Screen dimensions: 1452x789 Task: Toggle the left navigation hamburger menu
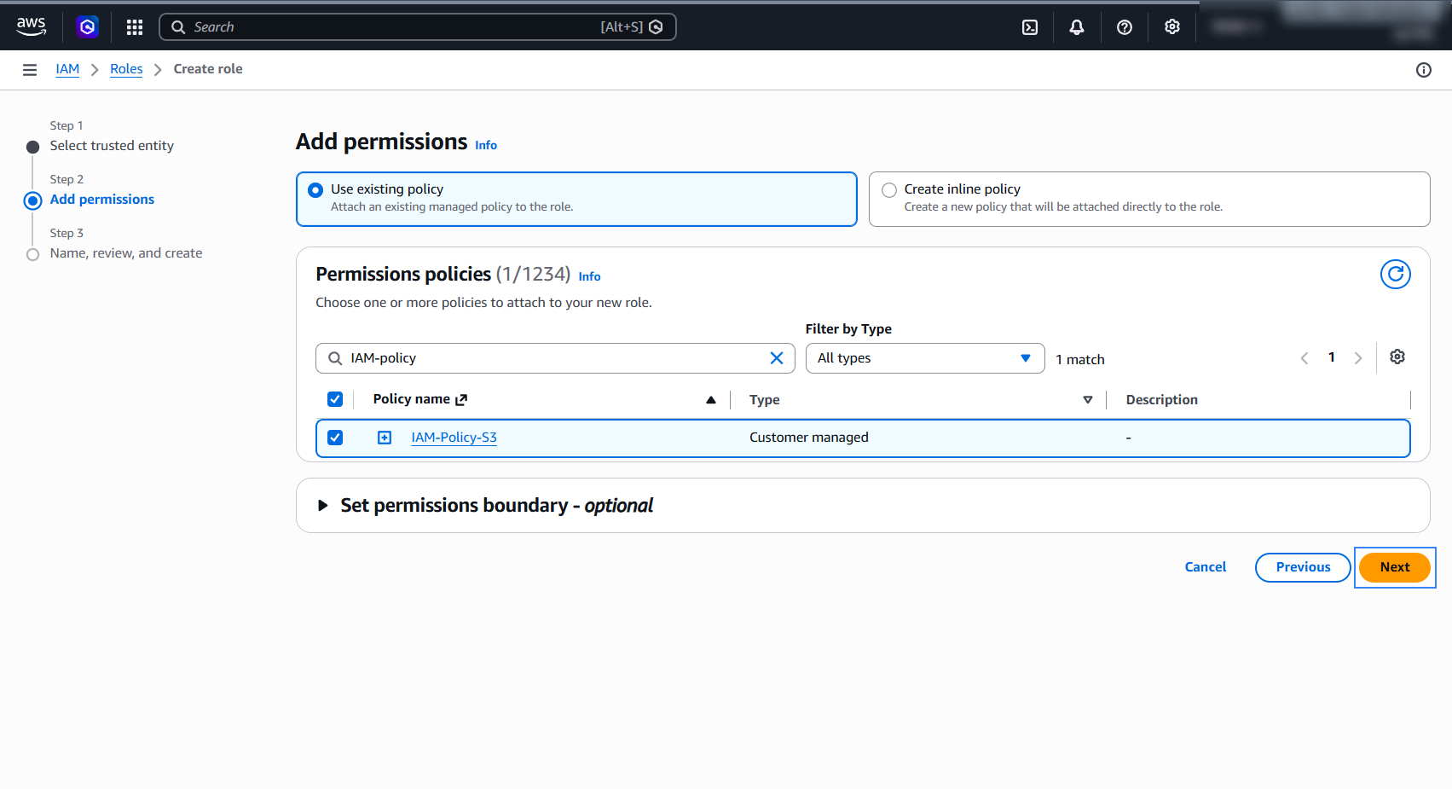pyautogui.click(x=30, y=70)
